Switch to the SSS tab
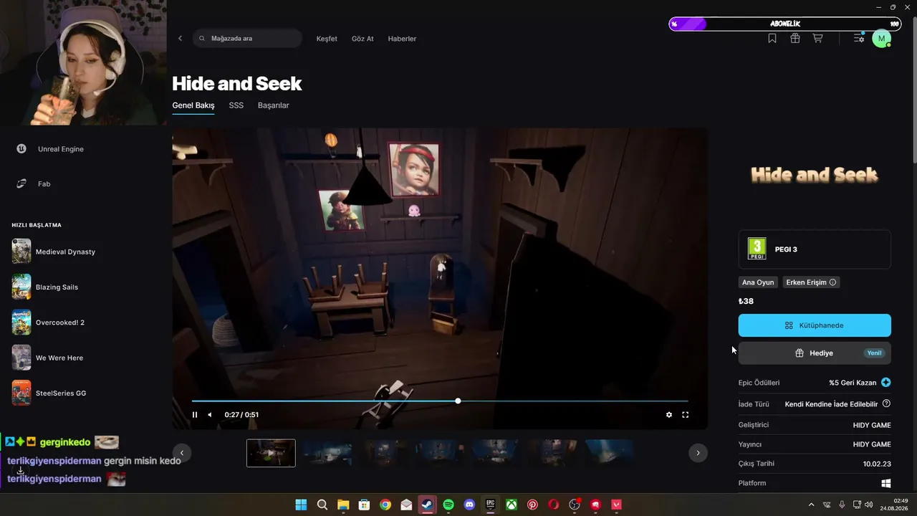Screen dimensions: 917x516 coord(236,105)
